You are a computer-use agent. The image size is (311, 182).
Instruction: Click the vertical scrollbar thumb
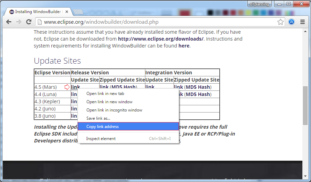tap(305, 106)
